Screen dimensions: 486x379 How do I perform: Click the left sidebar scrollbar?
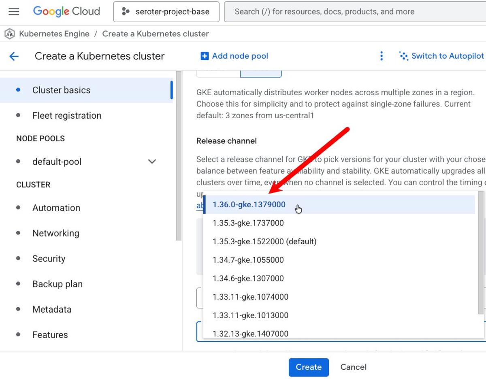coord(179,156)
